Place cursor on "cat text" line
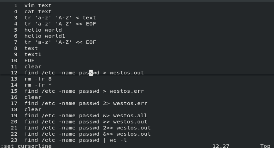274x148 pixels. point(38,12)
